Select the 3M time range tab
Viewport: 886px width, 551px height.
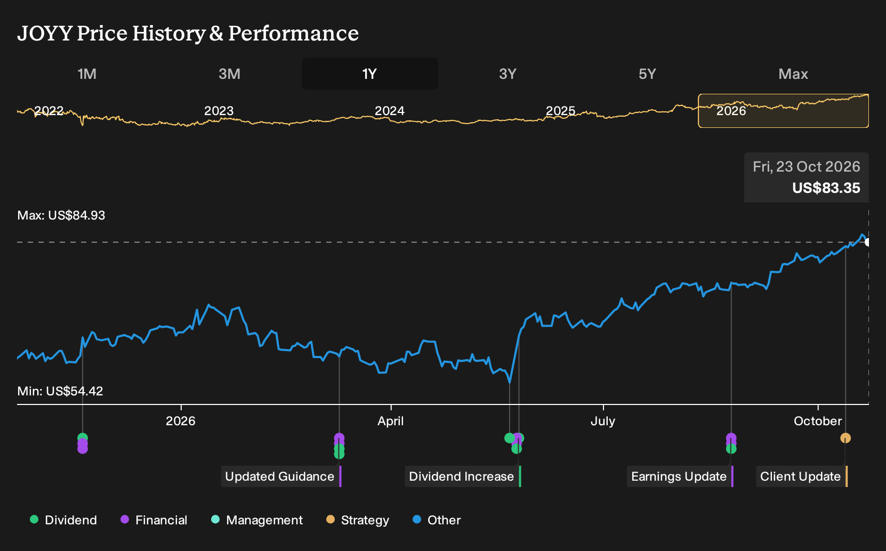tap(230, 74)
